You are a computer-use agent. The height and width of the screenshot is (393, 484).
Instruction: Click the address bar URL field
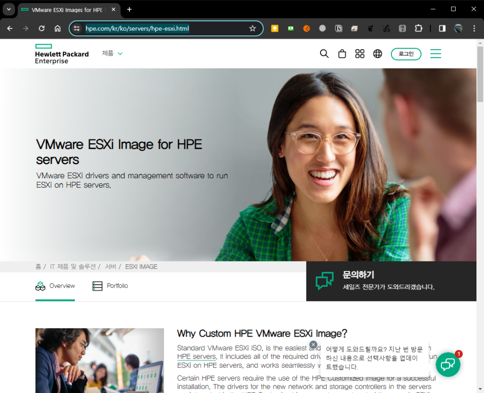(x=166, y=28)
